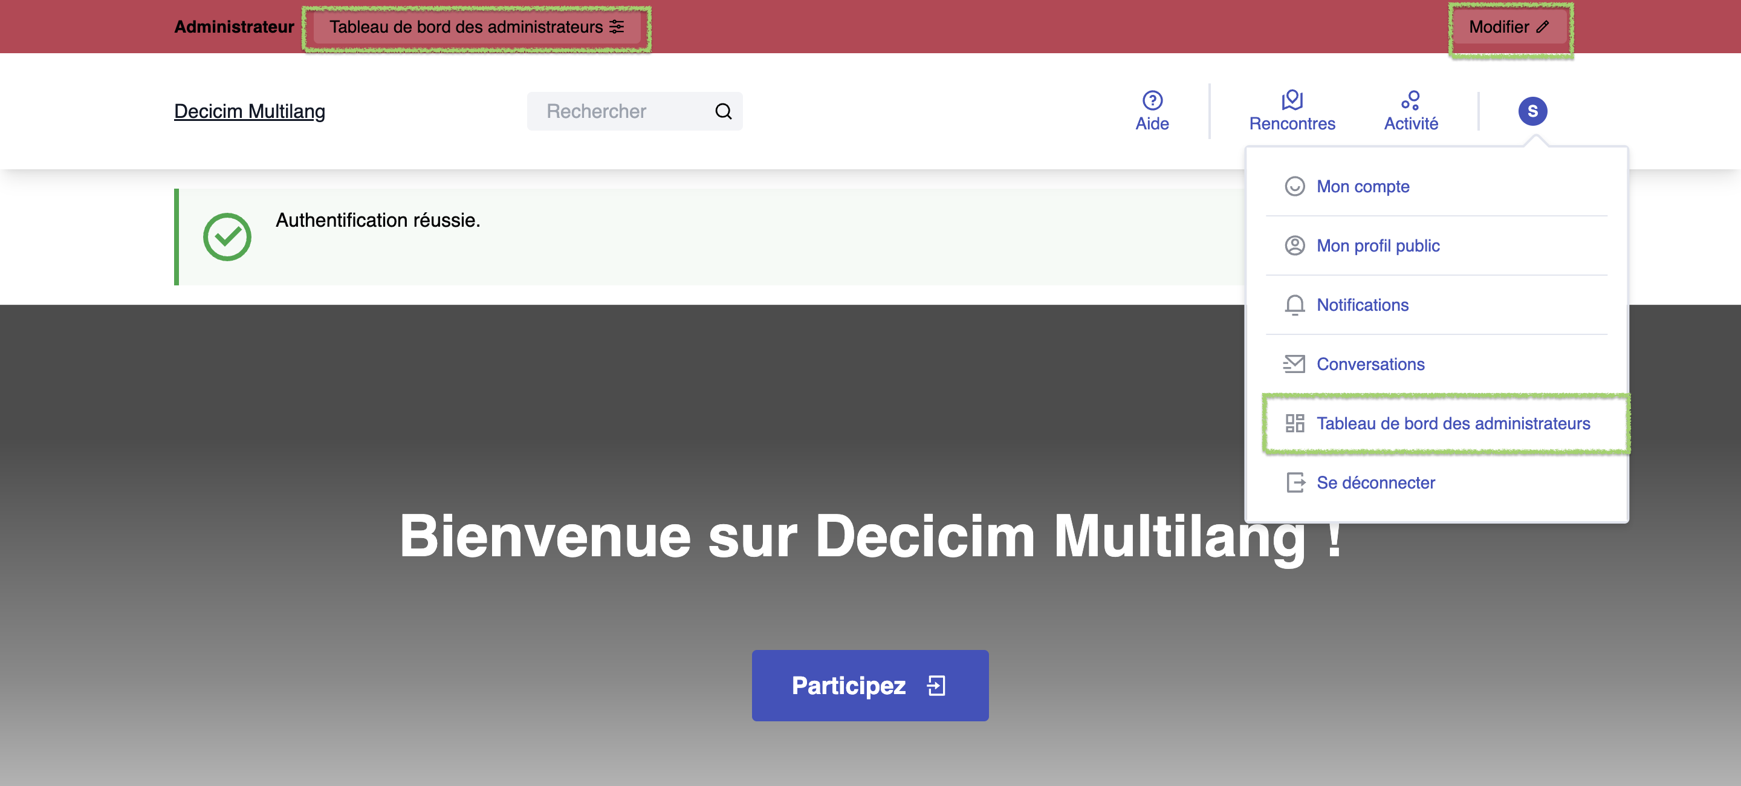
Task: Click the Rencontres map pin icon
Action: 1292,100
